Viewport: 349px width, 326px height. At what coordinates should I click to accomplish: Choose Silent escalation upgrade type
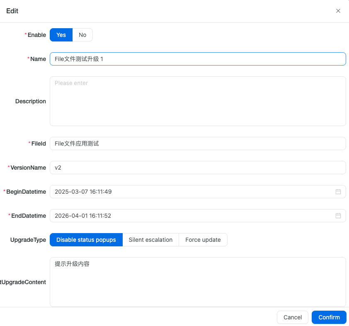pos(150,240)
